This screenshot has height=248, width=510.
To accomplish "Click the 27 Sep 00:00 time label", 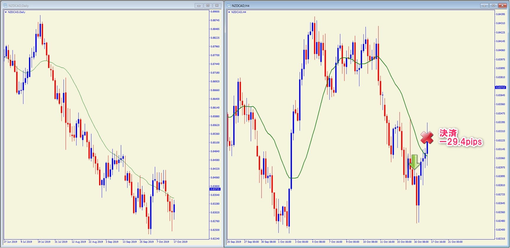I will pos(251,242).
